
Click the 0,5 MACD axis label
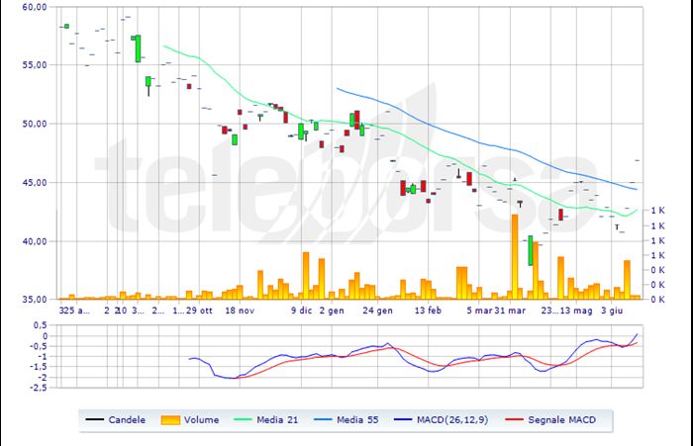click(x=41, y=325)
